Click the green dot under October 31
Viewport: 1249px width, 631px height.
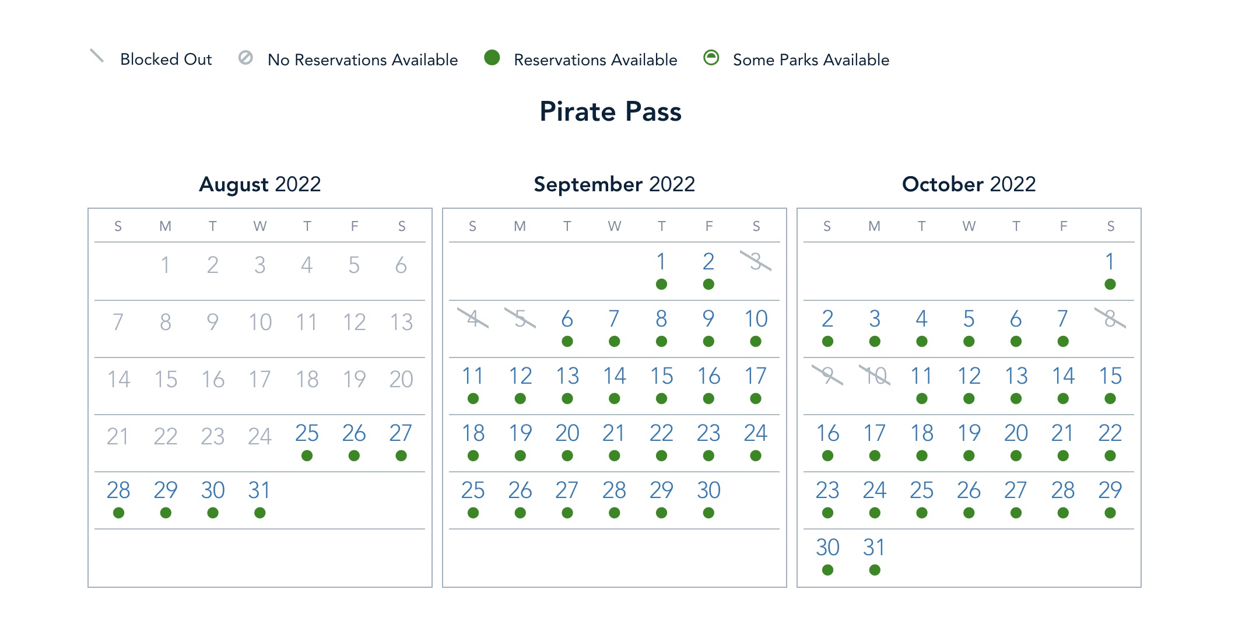pos(874,570)
